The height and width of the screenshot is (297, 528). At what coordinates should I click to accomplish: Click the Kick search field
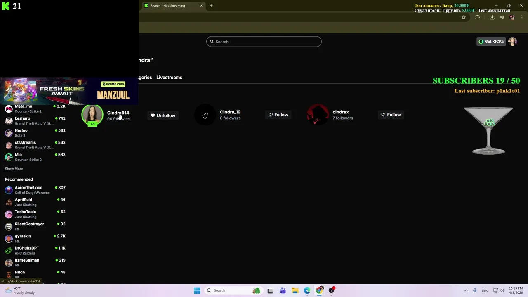[264, 42]
